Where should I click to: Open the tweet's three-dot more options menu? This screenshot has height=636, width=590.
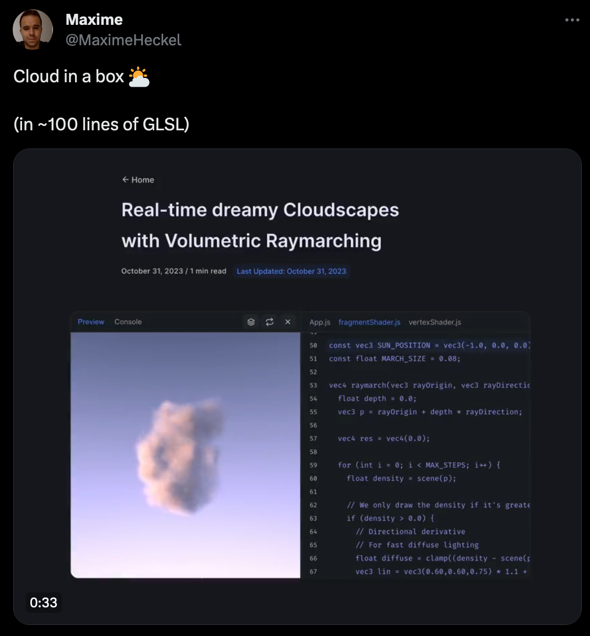(x=572, y=20)
